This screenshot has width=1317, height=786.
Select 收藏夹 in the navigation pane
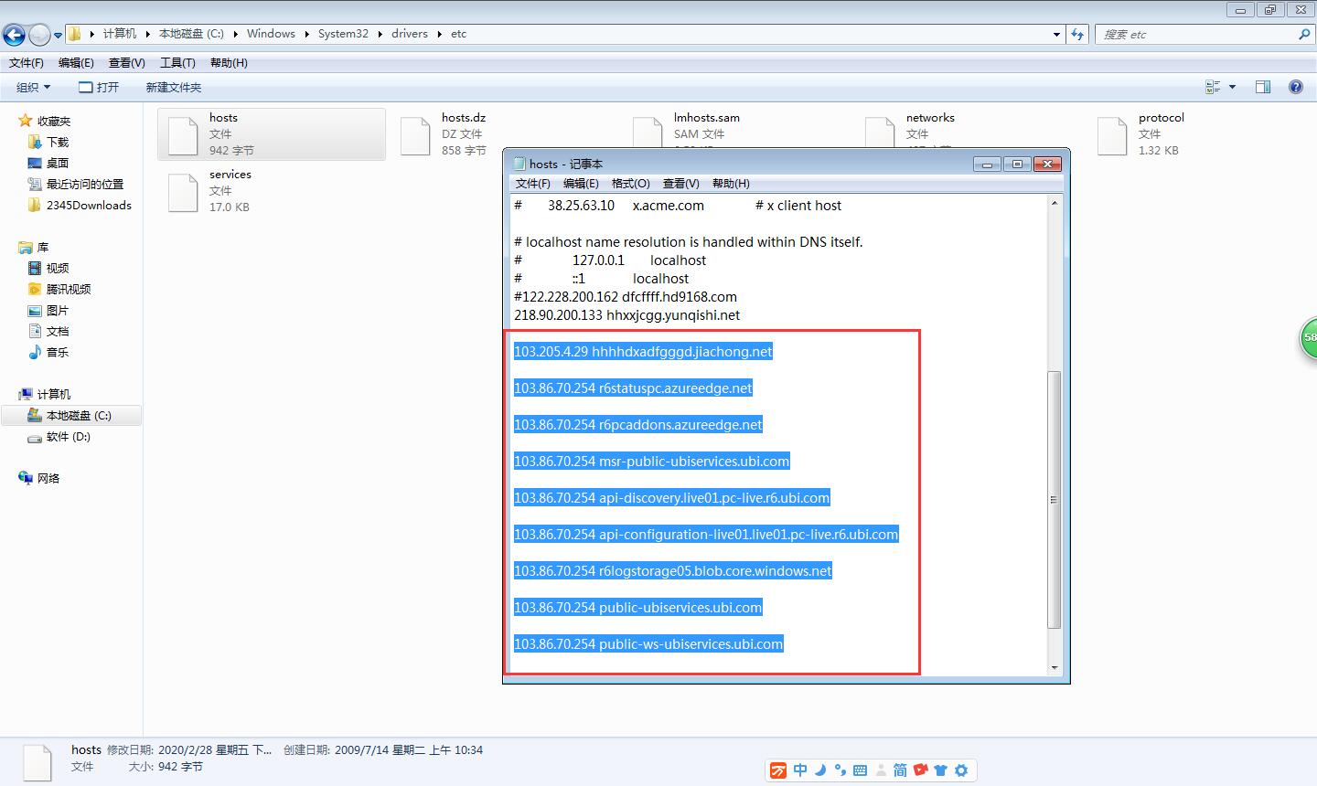point(54,121)
